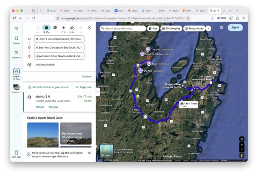Screen dimensions: 258x175
Task: Click the Add destination plus icon
Action: 29,64
